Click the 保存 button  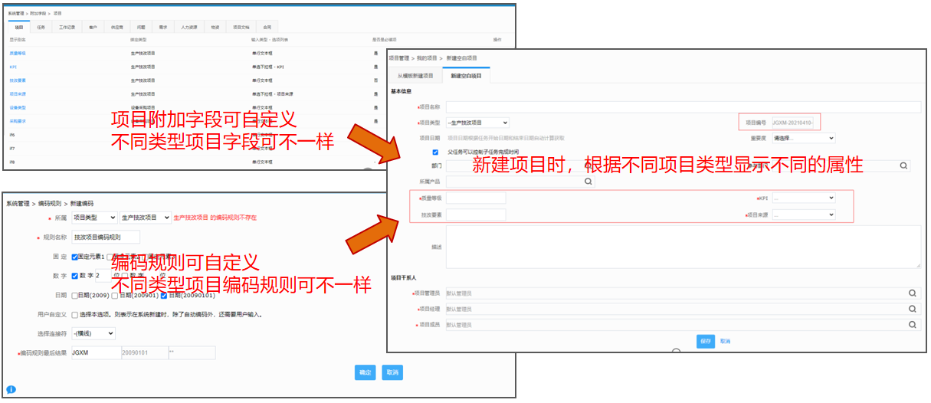[x=706, y=341]
